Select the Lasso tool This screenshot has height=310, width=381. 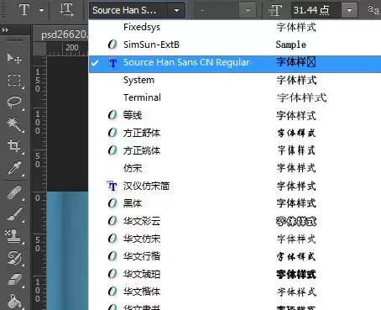pos(14,102)
